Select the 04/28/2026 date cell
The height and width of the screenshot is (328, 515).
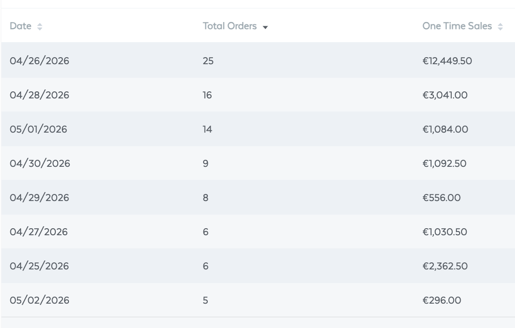39,95
